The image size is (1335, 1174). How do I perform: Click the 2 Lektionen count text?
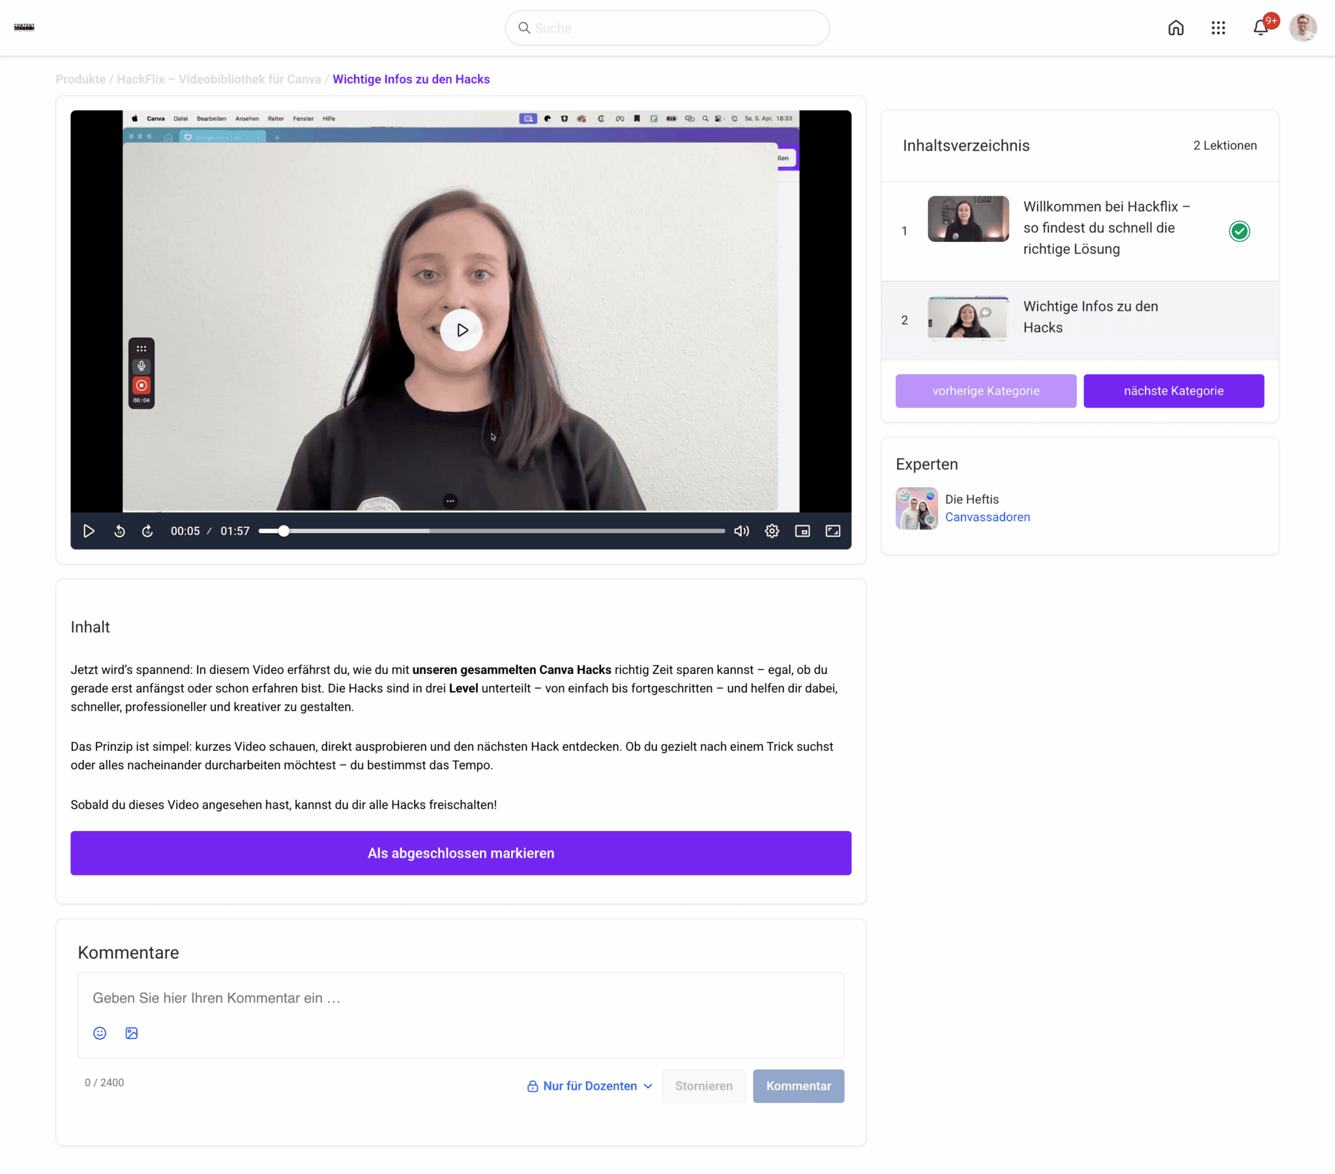pyautogui.click(x=1225, y=145)
